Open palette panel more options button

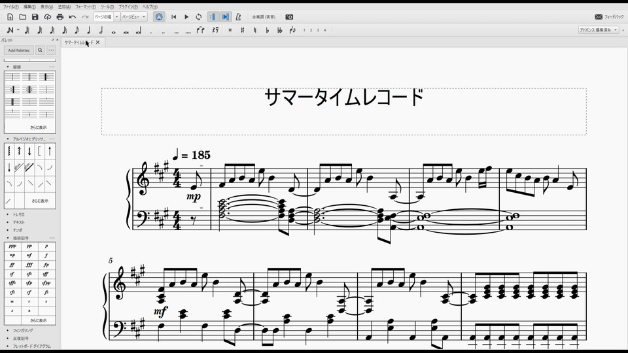pos(51,50)
